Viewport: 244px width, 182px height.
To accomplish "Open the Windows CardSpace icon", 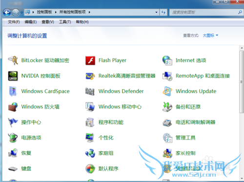I will (x=13, y=91).
